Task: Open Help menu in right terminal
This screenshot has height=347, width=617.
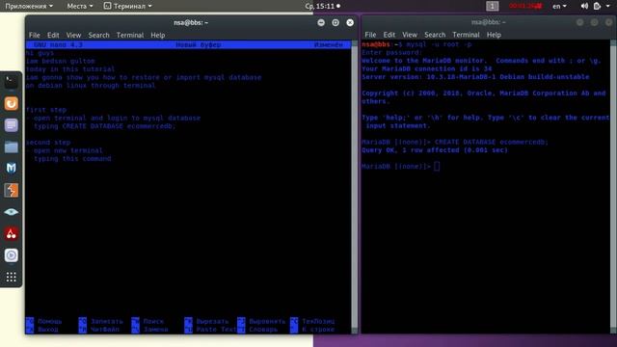Action: pyautogui.click(x=494, y=35)
